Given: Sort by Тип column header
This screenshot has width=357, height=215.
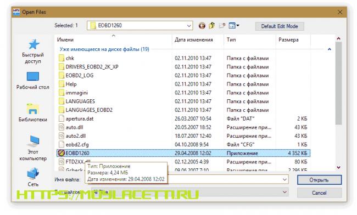Looking at the screenshot, I should pos(231,40).
